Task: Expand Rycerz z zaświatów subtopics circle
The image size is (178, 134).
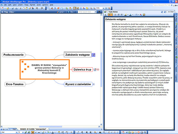Action: (x=94, y=84)
